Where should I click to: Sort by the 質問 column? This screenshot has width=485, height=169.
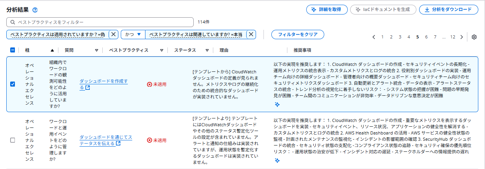click(97, 50)
